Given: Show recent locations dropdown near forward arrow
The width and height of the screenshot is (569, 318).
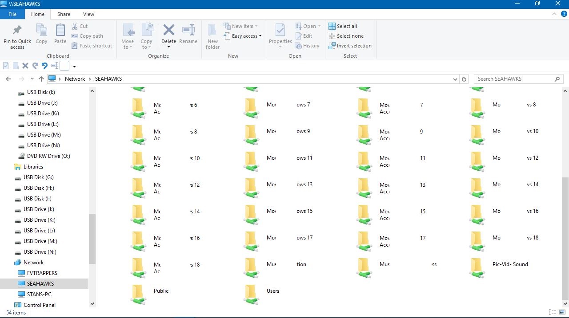Looking at the screenshot, I should point(32,79).
